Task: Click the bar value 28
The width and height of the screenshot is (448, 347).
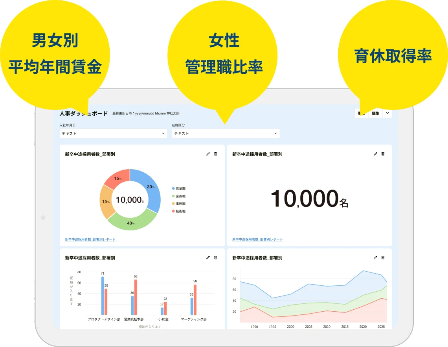Action: pyautogui.click(x=165, y=299)
